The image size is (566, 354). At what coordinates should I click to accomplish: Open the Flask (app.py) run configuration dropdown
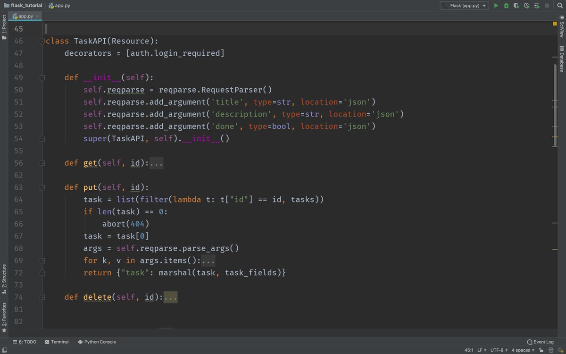464,6
